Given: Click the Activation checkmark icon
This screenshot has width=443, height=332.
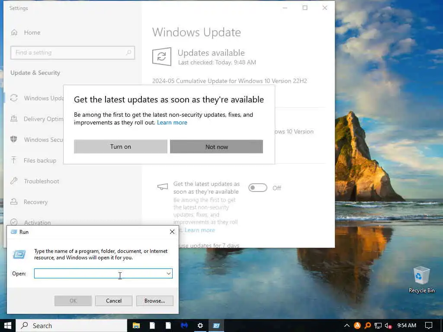Looking at the screenshot, I should (14, 222).
